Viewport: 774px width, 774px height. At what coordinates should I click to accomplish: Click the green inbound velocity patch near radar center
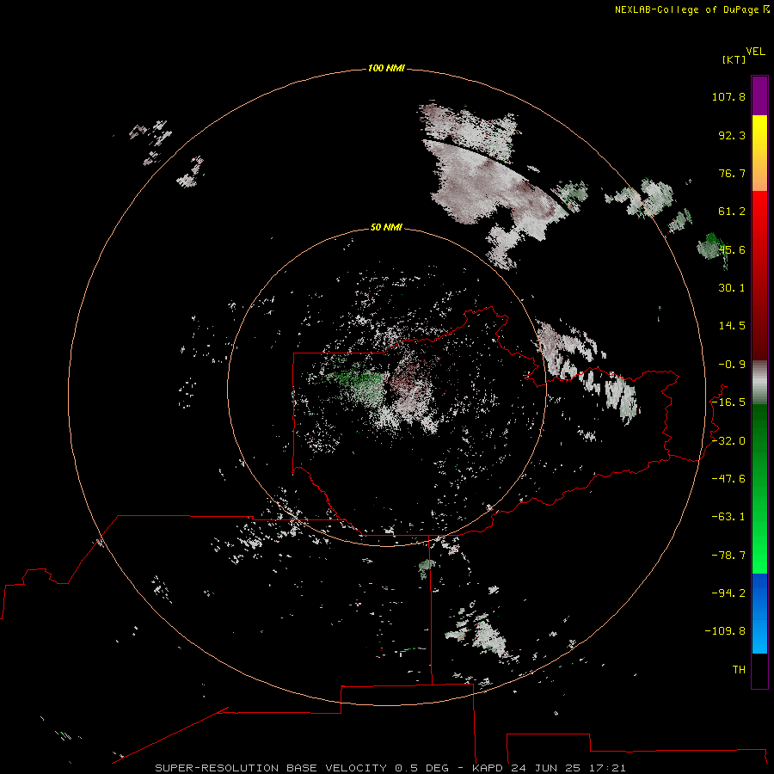pos(361,384)
